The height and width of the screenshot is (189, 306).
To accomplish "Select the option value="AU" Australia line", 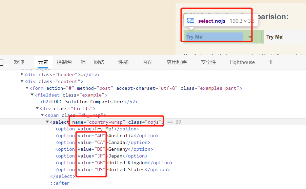I will [107, 136].
